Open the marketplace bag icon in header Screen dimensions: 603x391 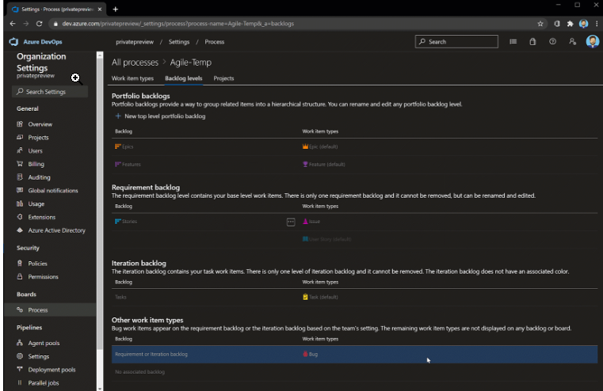532,41
